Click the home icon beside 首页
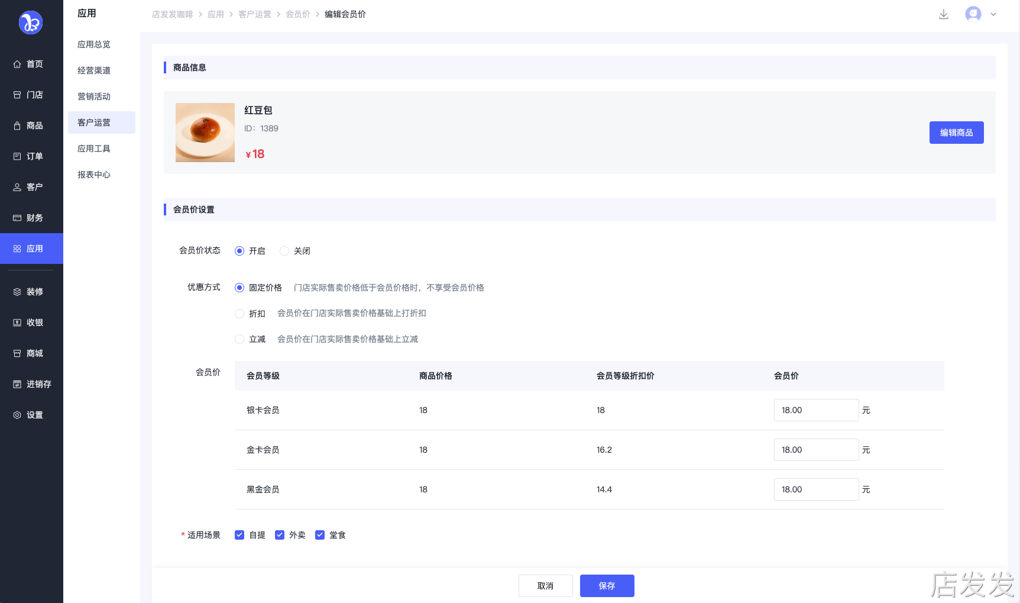1020x603 pixels. point(17,64)
